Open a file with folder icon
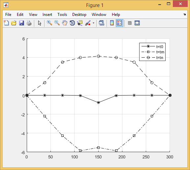The height and width of the screenshot is (170, 190). pyautogui.click(x=14, y=23)
